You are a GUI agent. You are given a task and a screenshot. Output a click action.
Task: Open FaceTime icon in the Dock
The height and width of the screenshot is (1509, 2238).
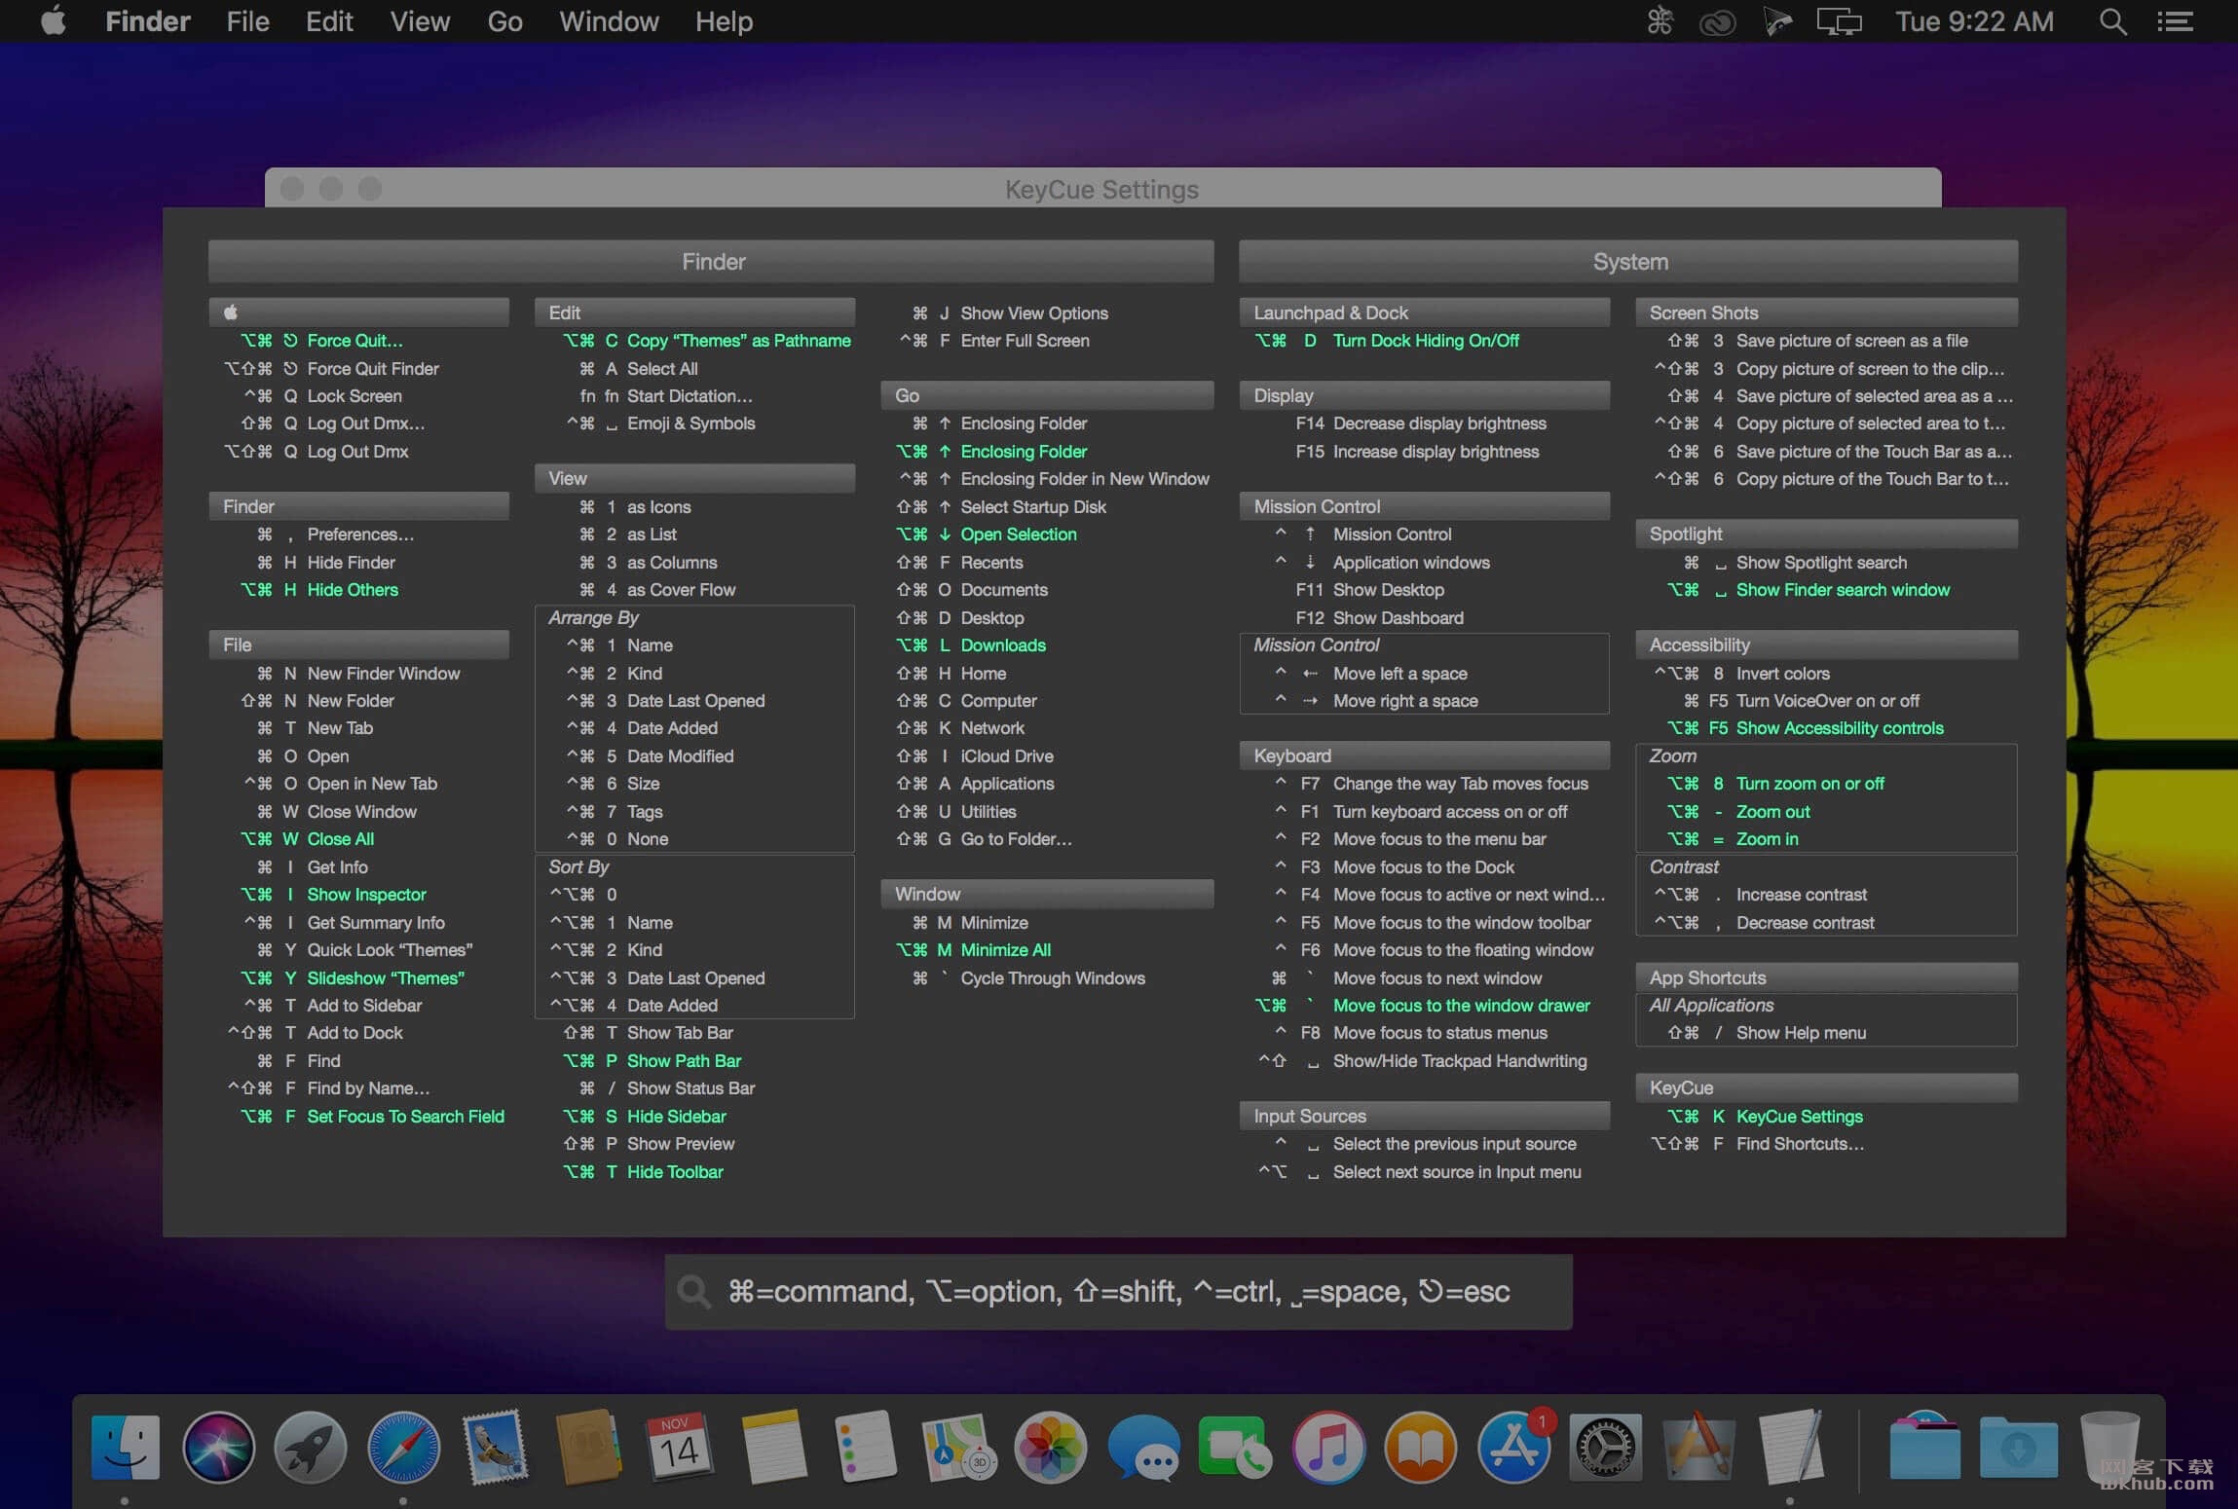tap(1235, 1448)
